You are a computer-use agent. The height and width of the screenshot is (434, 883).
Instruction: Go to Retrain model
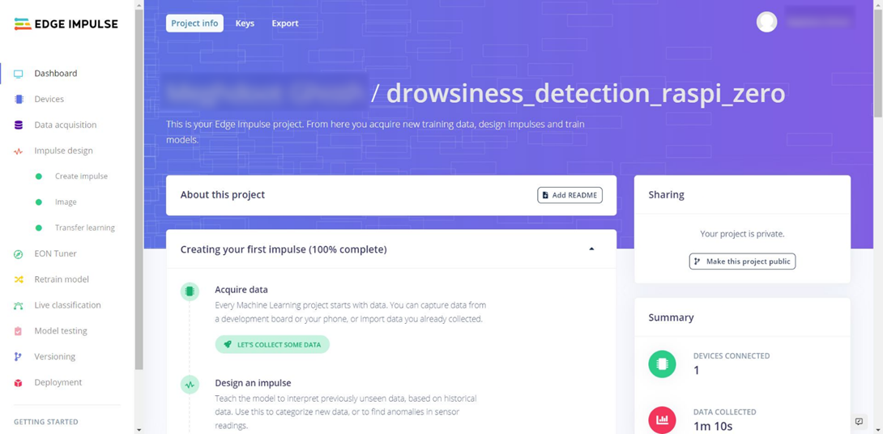(62, 279)
